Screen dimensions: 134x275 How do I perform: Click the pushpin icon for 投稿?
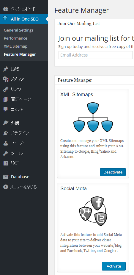point(6,69)
